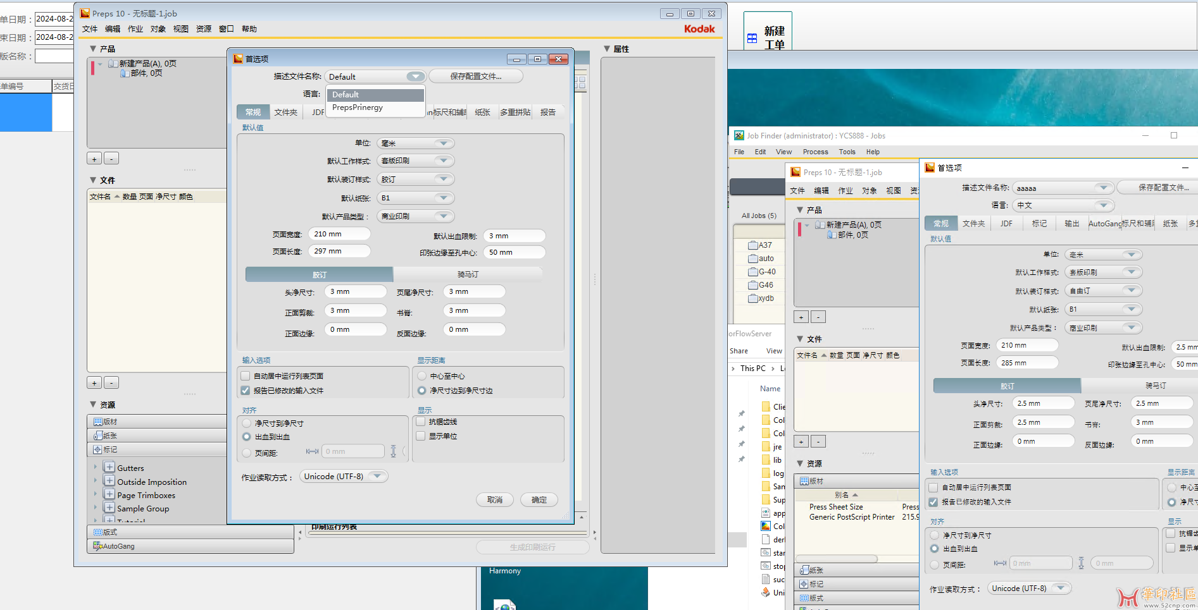The image size is (1198, 610).
Task: Click the 新建工单 icon
Action: tap(752, 39)
